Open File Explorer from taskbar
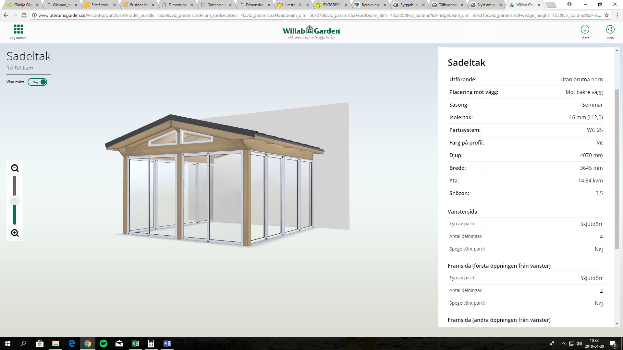Screen dimensions: 623x350 (55, 344)
